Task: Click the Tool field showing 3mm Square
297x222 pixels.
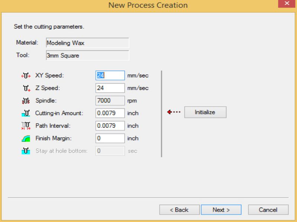Action: (x=87, y=55)
